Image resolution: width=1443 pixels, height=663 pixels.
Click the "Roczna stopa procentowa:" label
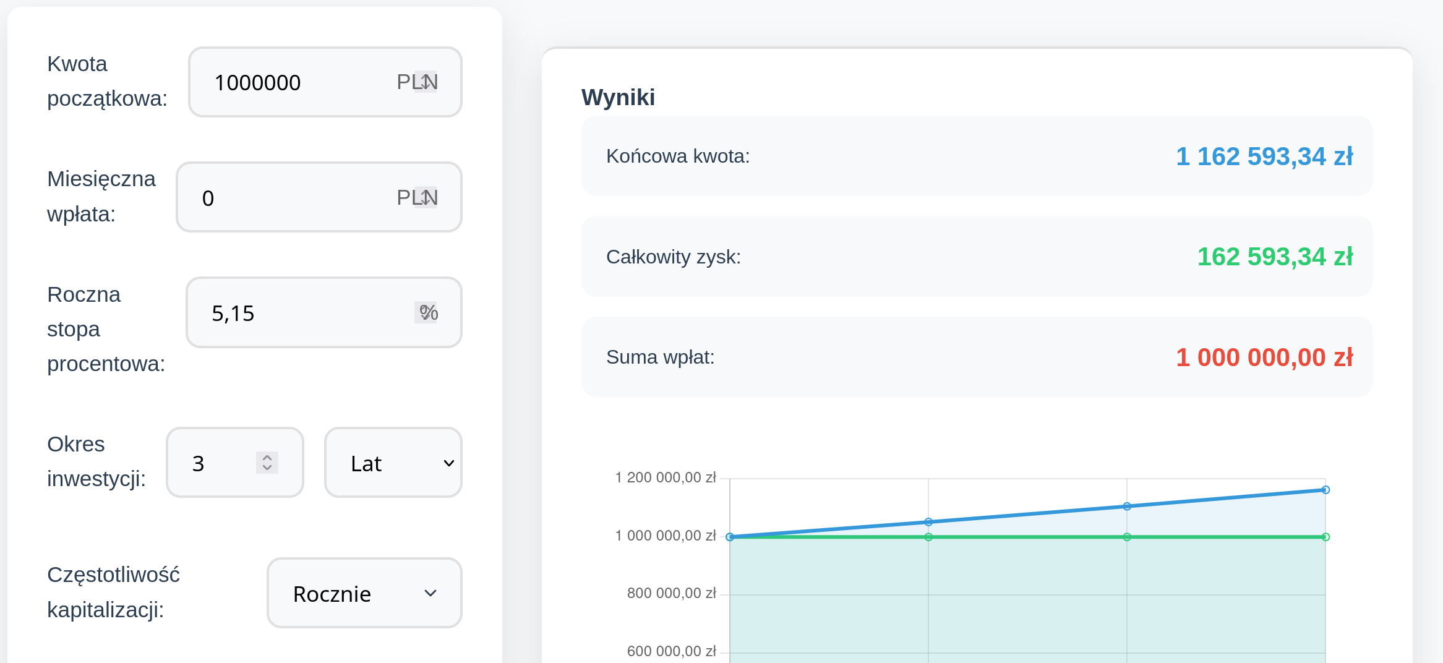[106, 329]
